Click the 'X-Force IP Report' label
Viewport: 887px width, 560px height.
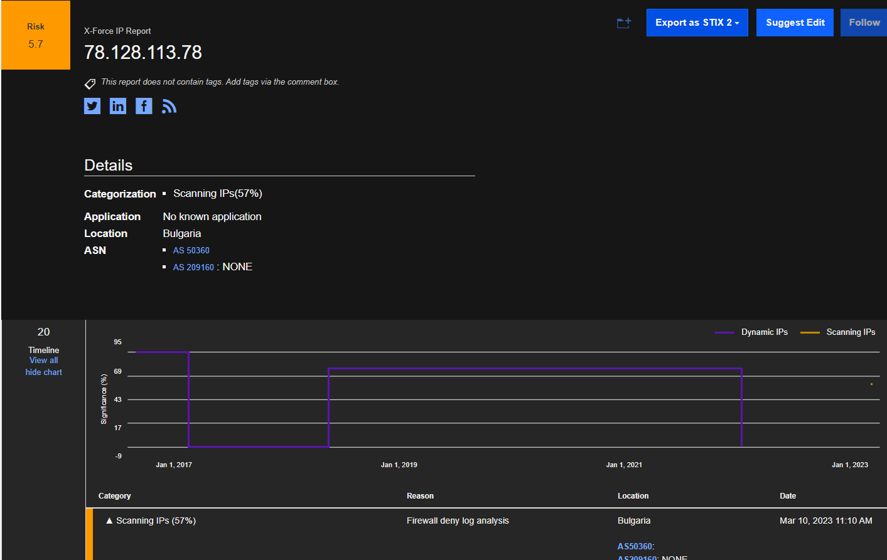(117, 31)
